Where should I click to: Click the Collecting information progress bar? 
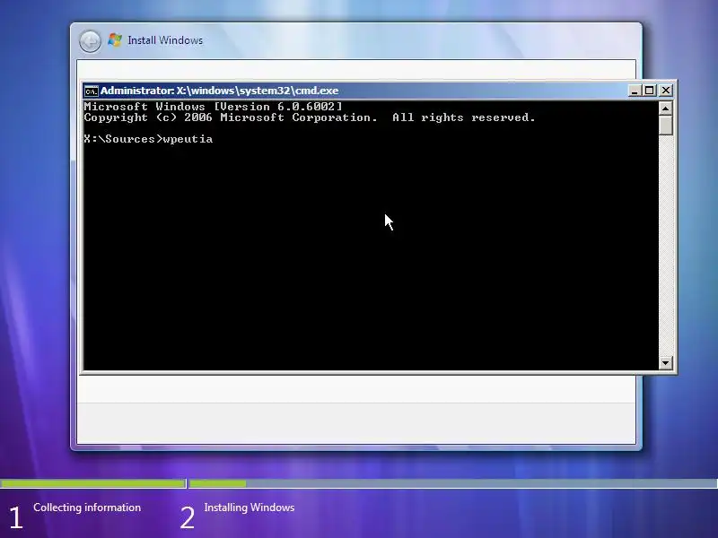pyautogui.click(x=92, y=483)
